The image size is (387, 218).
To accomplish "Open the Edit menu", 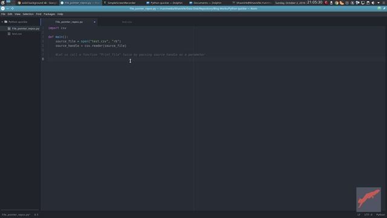I will point(10,14).
